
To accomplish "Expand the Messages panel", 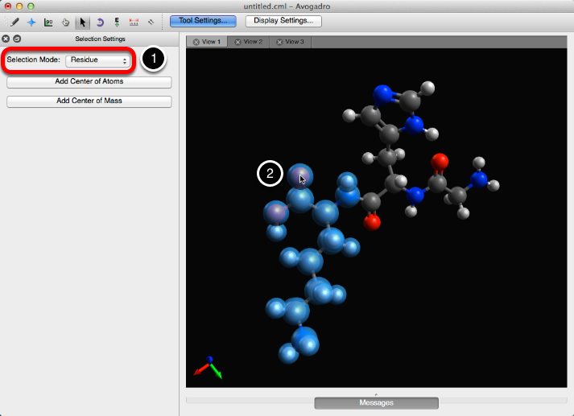I will click(376, 402).
